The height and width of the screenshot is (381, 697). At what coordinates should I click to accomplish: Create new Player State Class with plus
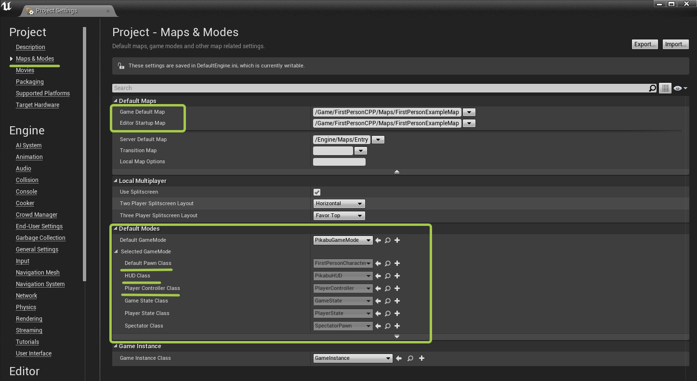[397, 314]
